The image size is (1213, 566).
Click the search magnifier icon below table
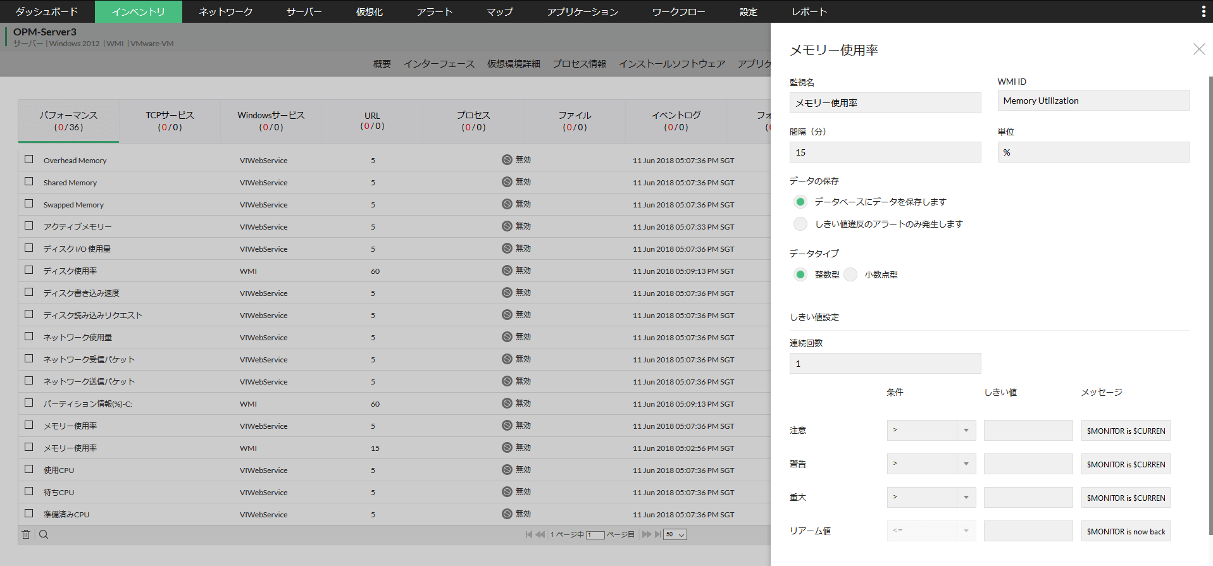pyautogui.click(x=44, y=534)
